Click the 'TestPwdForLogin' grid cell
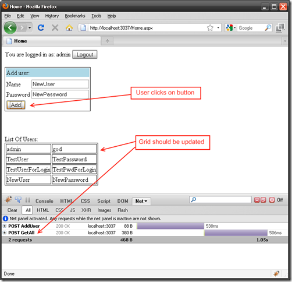This screenshot has width=292, height=282. tap(74, 170)
